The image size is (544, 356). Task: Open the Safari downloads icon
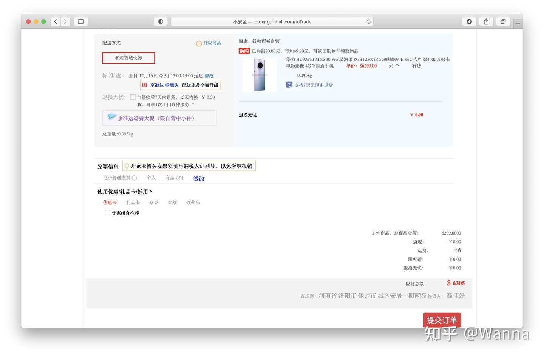(x=469, y=21)
